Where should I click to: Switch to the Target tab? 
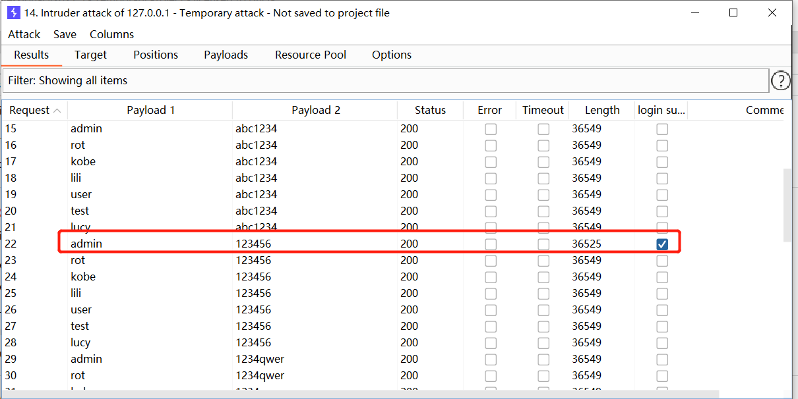tap(90, 55)
